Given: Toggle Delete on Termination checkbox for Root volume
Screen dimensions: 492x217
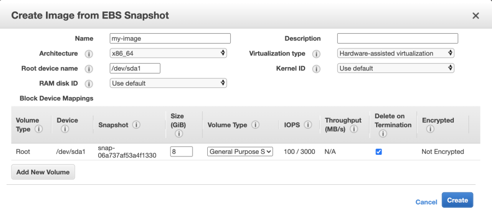Looking at the screenshot, I should tap(379, 152).
